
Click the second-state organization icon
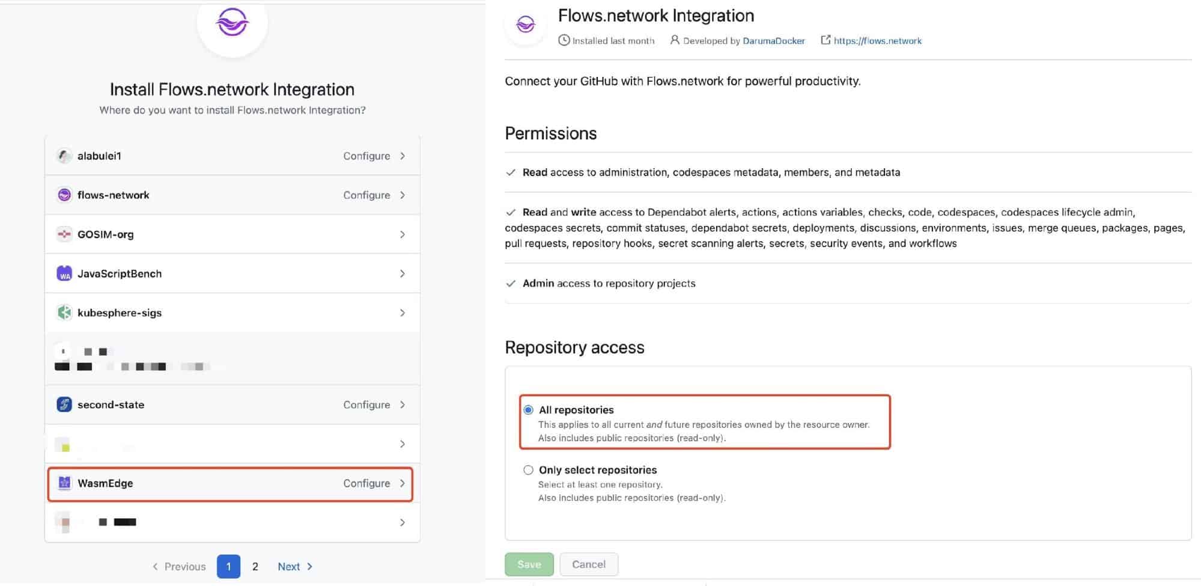64,404
